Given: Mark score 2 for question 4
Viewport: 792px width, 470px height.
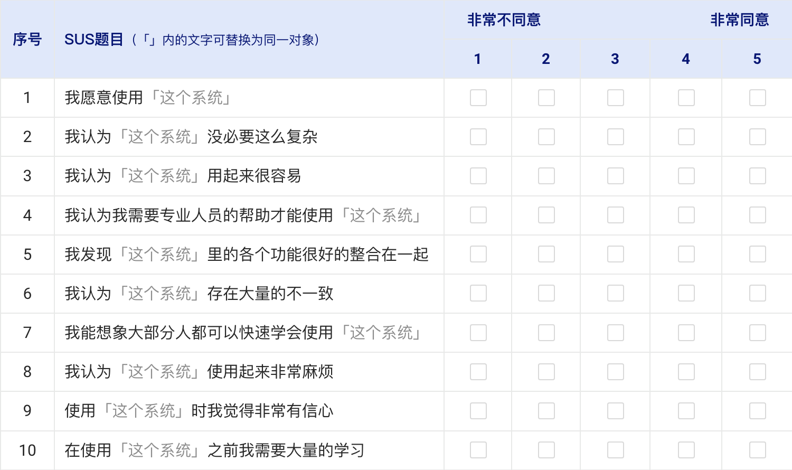Looking at the screenshot, I should (x=546, y=215).
